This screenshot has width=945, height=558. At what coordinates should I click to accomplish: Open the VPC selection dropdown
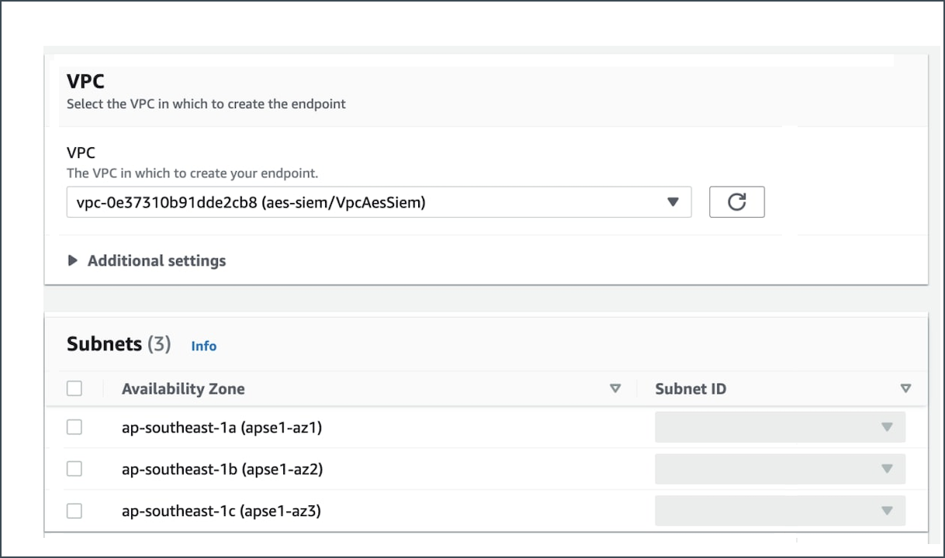[673, 202]
